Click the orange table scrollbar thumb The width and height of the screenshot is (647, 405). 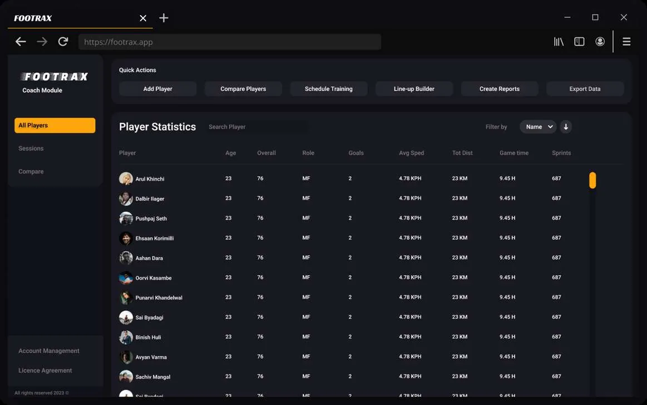592,180
